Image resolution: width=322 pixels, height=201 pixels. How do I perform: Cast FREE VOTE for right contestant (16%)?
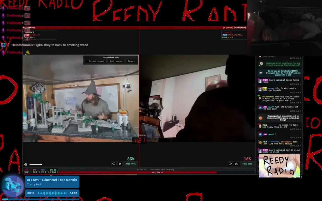(x=247, y=164)
